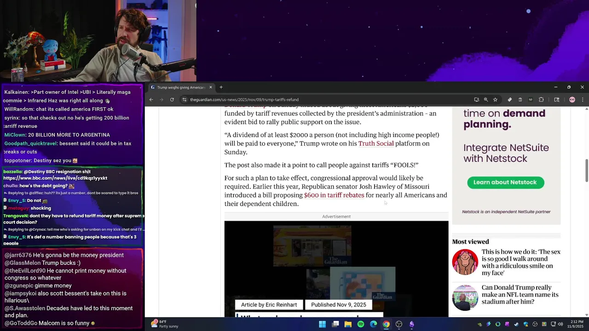Go back to the previous page in Chrome
The height and width of the screenshot is (331, 589).
pos(151,99)
